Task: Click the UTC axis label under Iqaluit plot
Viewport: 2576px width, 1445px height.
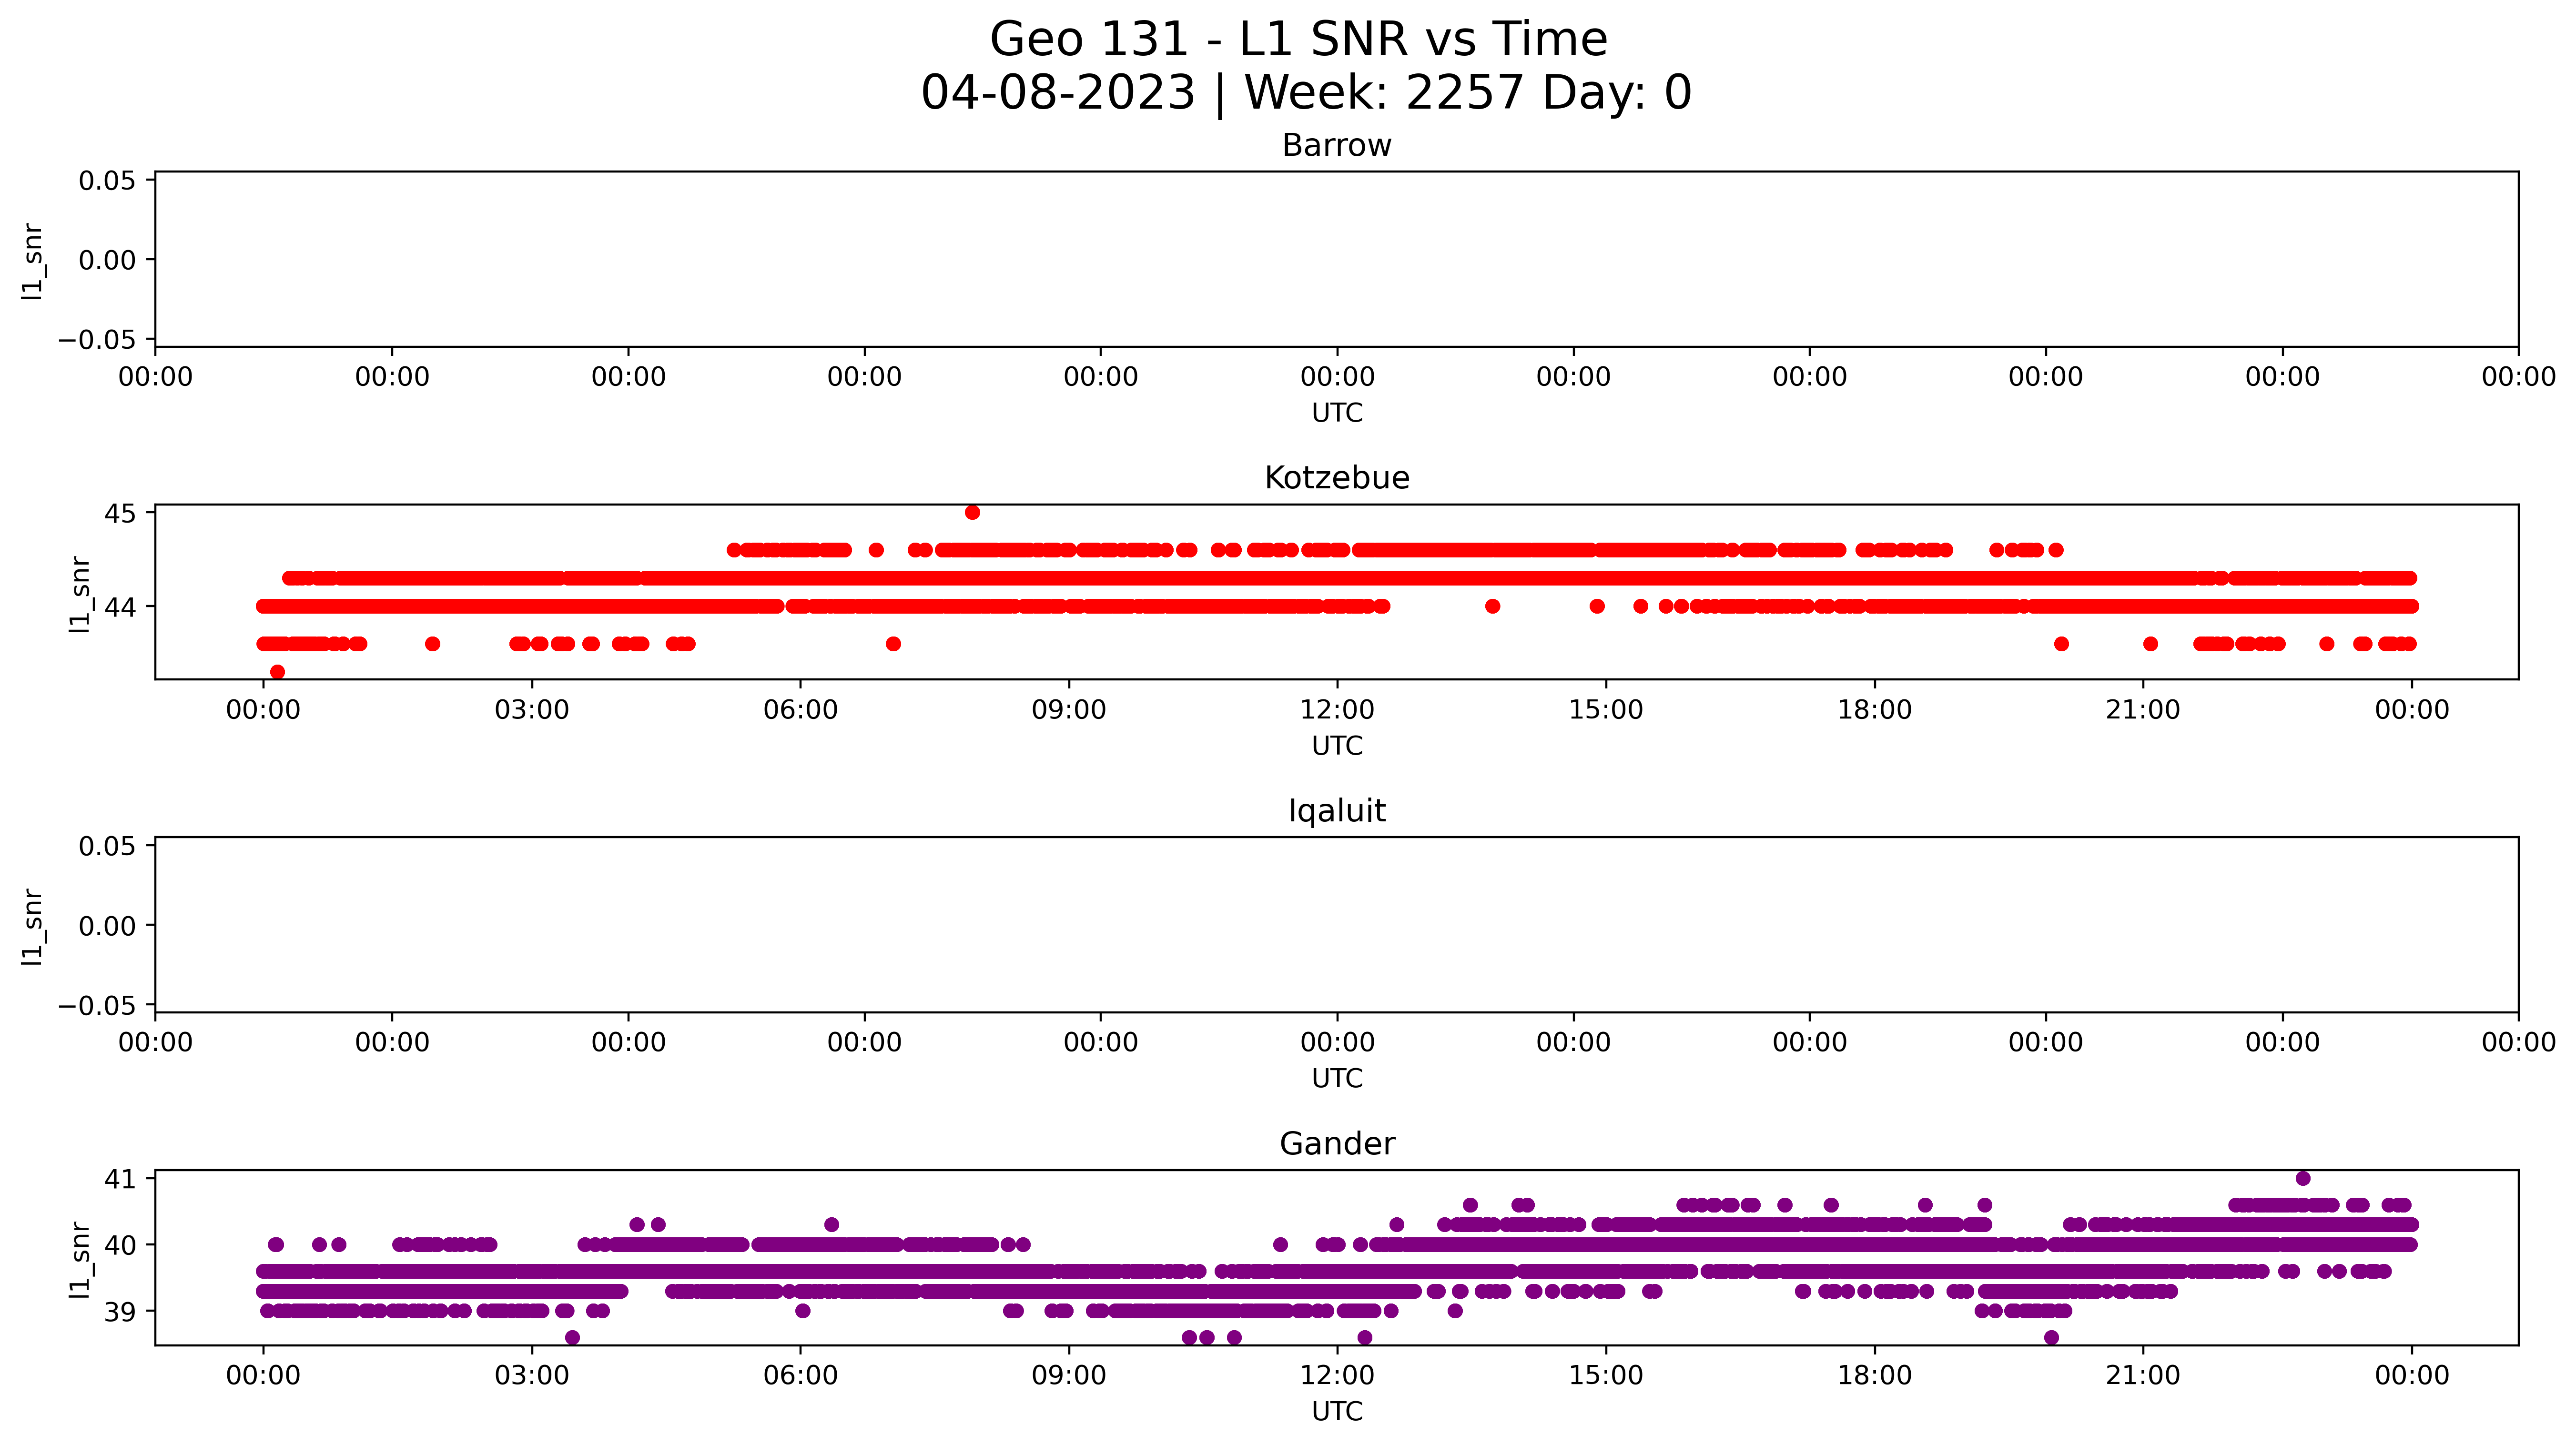Action: pos(1337,1078)
